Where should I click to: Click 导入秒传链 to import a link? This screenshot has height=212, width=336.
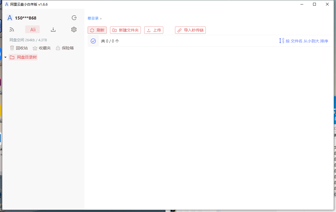190,30
